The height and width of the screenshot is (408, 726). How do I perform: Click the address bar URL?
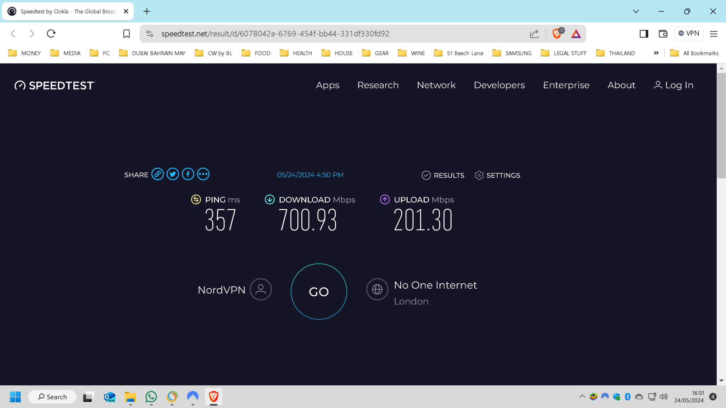(275, 34)
